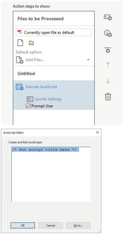Screen dimensions: 124x234
Task: Uncheck the Prompt User checkbox
Action: tap(28, 106)
